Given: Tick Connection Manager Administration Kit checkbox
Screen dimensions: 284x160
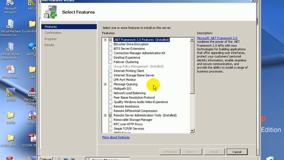Looking at the screenshot, I should pos(110,53).
